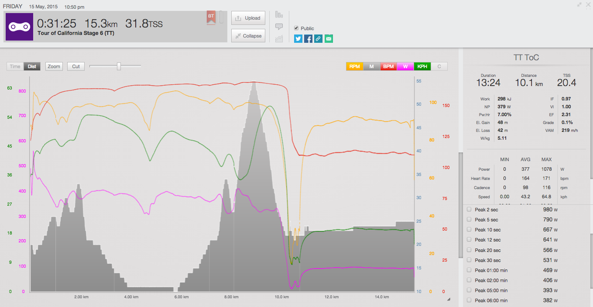Image resolution: width=593 pixels, height=307 pixels.
Task: Click the 10:50 pm time
Action: pyautogui.click(x=74, y=7)
